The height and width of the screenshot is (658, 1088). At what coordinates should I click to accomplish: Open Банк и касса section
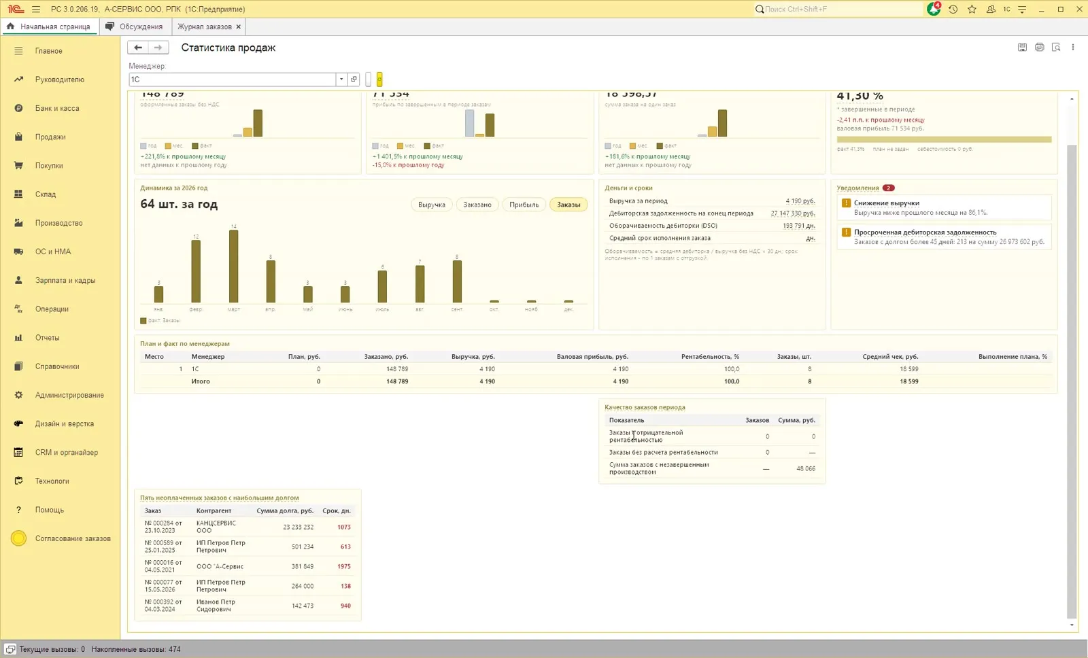coord(57,108)
